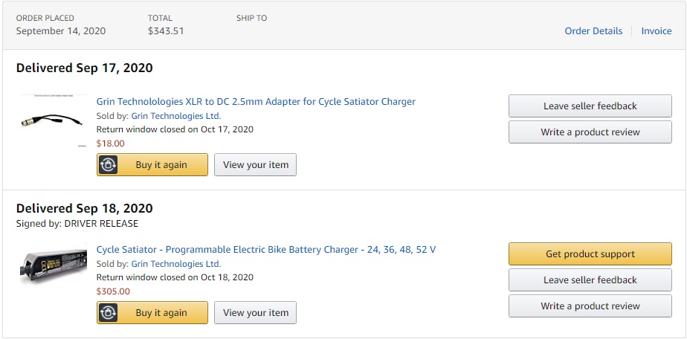Click the cart icon on the XLR adapter's Buy it again
The image size is (687, 339).
[x=108, y=165]
